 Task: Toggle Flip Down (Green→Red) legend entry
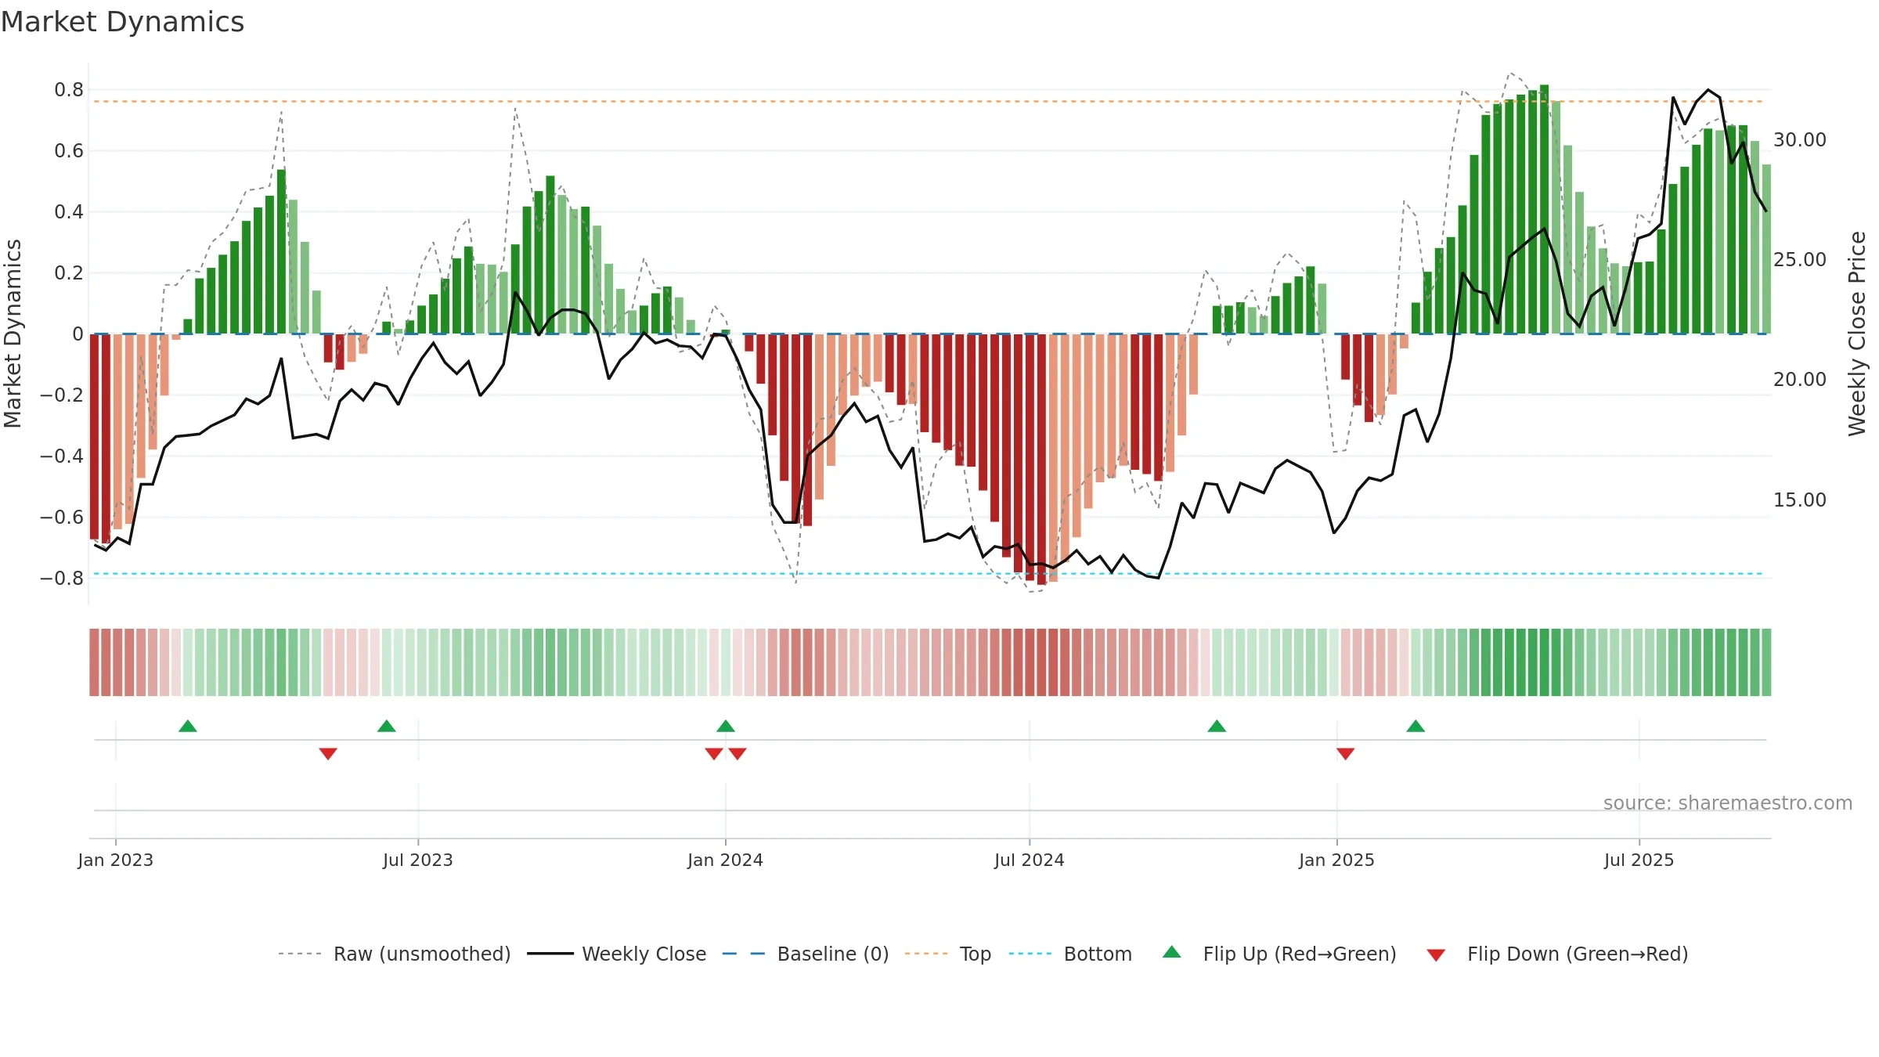(1557, 954)
